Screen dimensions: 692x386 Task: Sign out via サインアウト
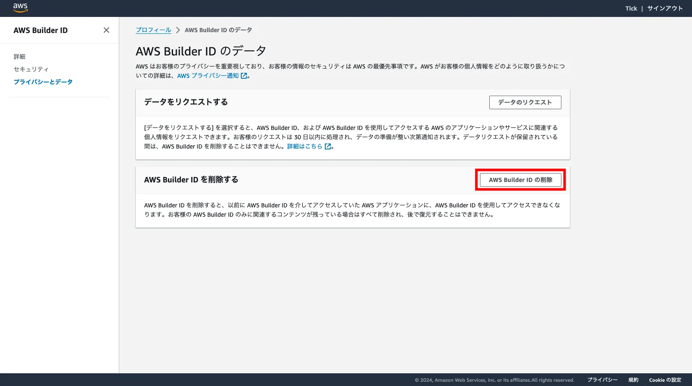pos(665,8)
